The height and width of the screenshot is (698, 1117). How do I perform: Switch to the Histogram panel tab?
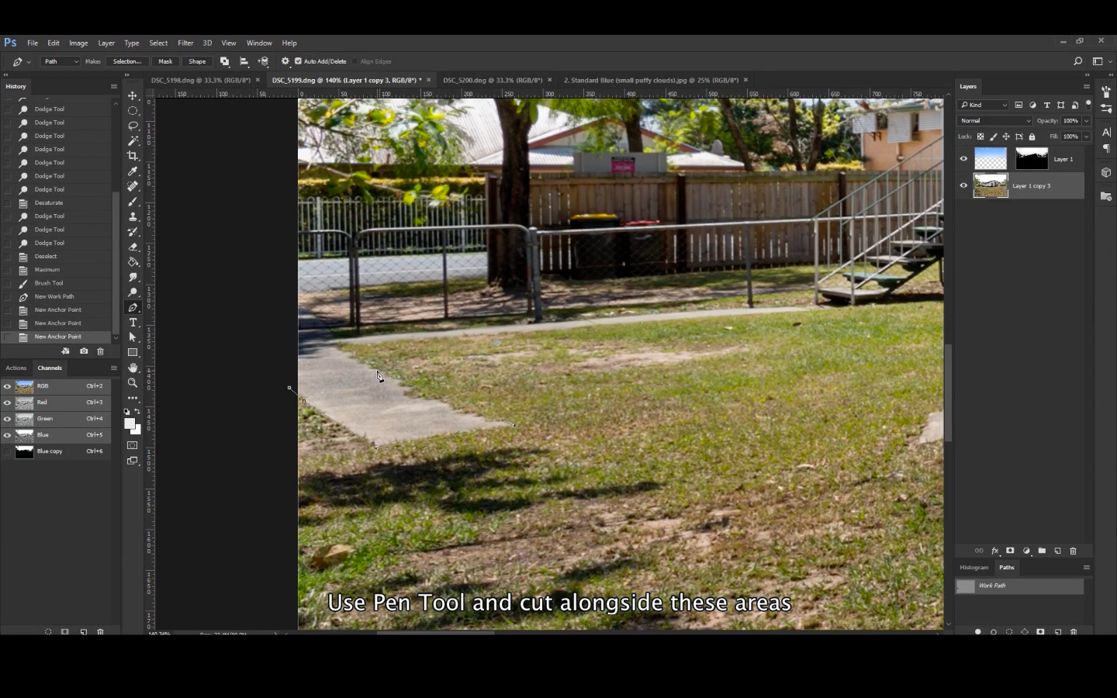click(974, 567)
